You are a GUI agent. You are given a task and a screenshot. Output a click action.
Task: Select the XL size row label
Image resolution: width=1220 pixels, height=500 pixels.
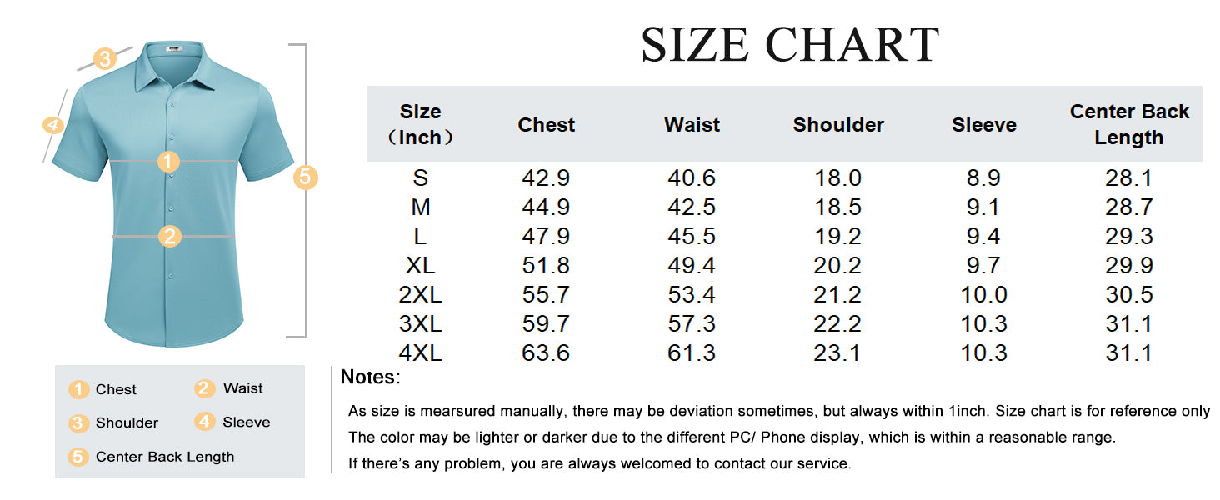click(x=420, y=266)
